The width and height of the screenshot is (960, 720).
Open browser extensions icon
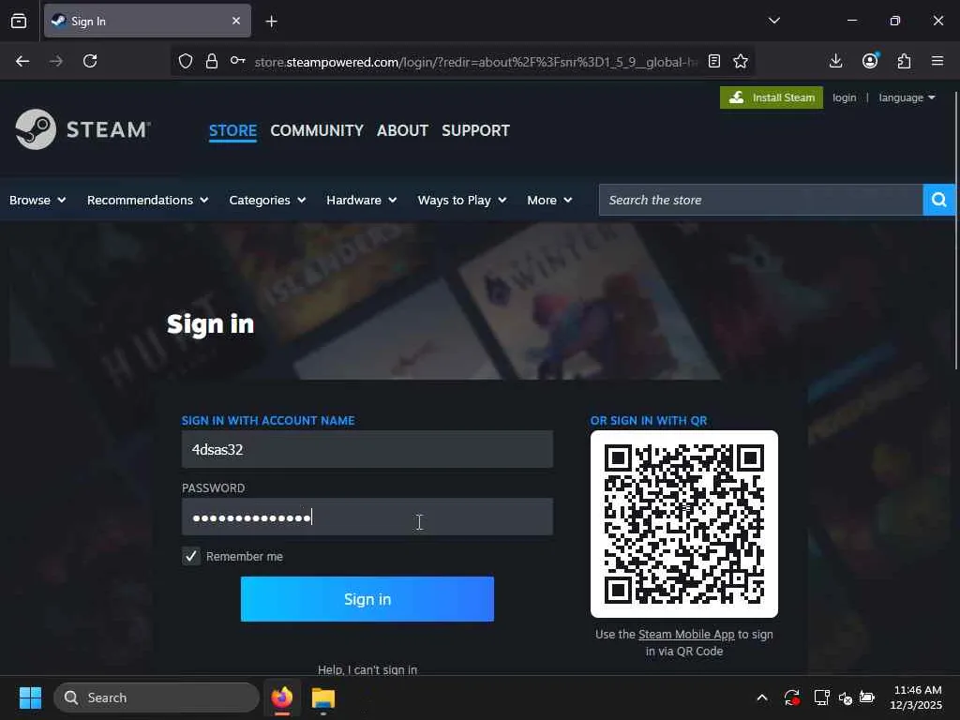[905, 61]
